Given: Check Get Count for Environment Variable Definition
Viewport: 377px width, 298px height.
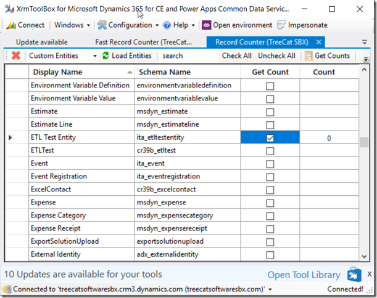Looking at the screenshot, I should (x=270, y=86).
